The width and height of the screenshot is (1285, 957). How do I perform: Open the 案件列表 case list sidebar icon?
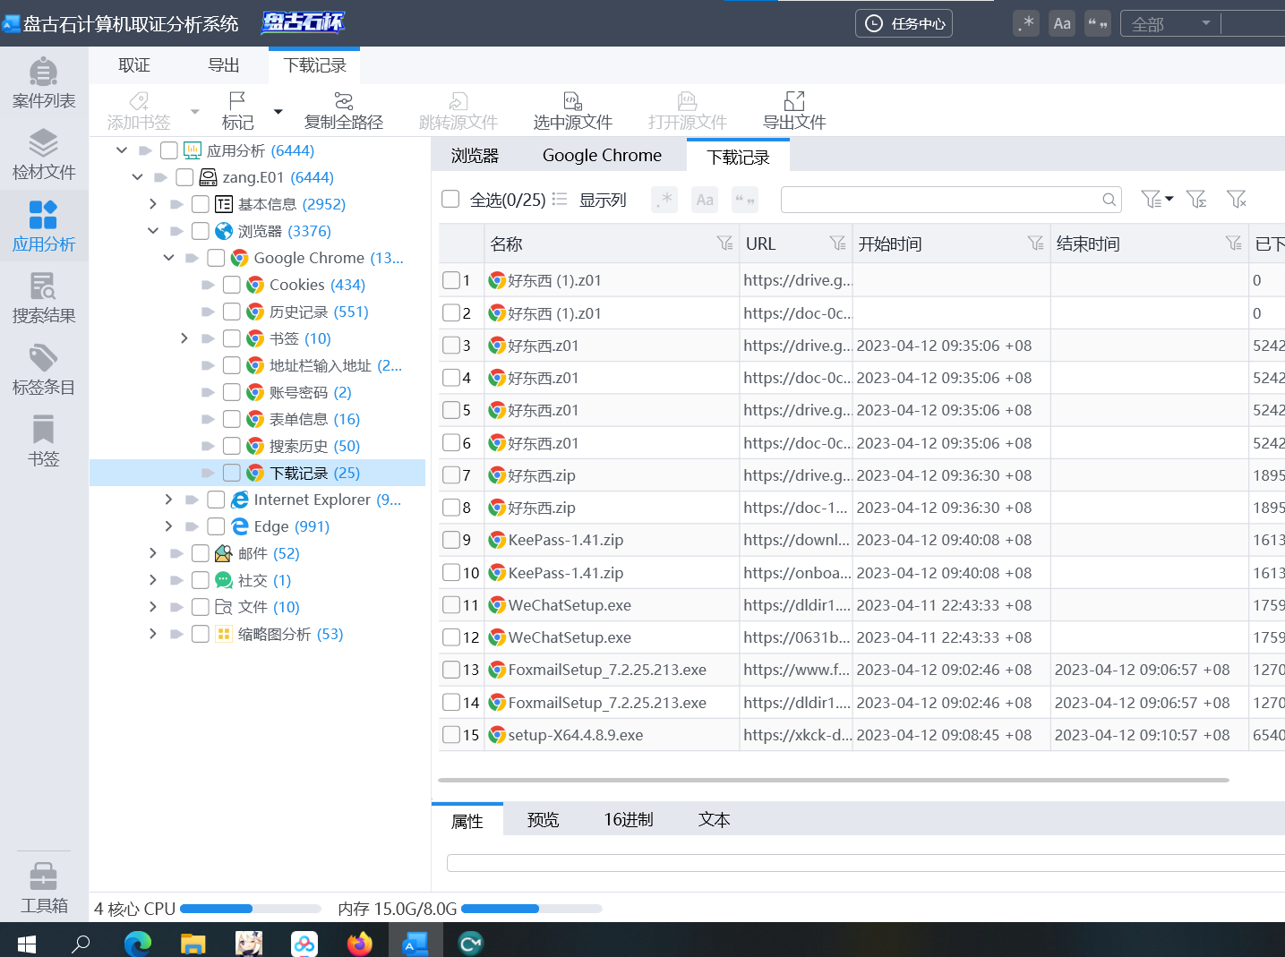pos(43,83)
